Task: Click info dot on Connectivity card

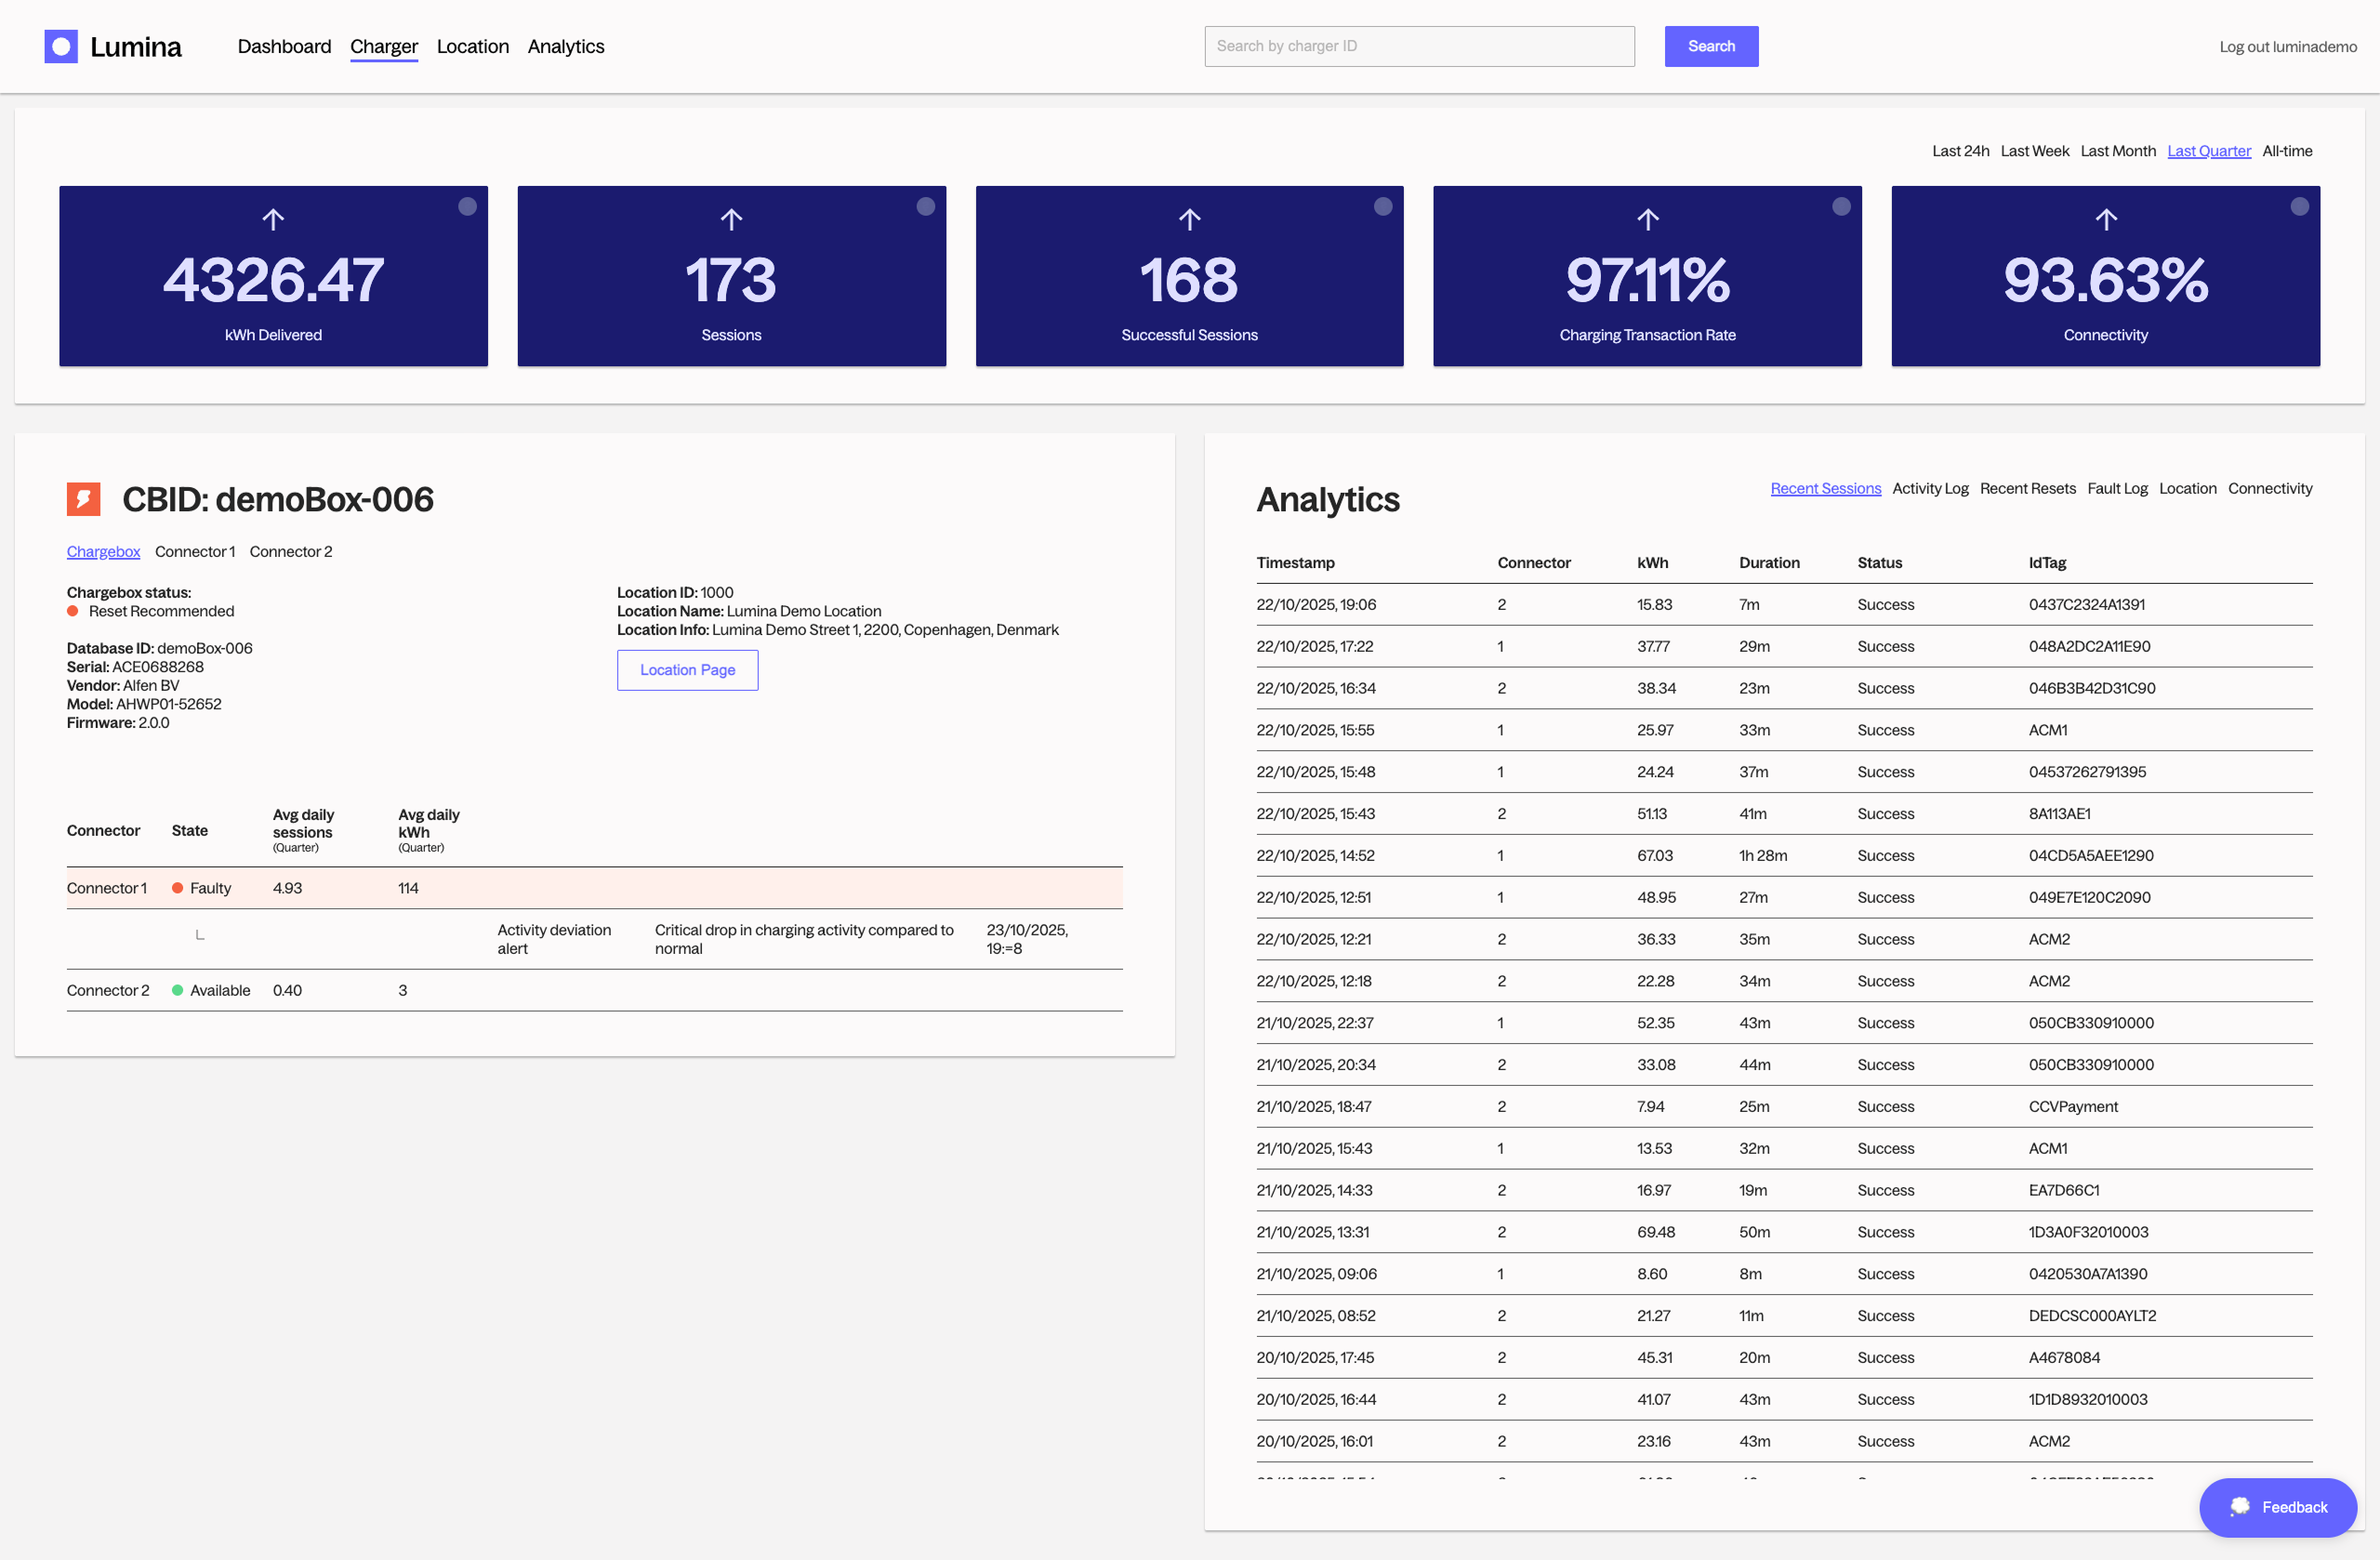Action: [x=2299, y=206]
